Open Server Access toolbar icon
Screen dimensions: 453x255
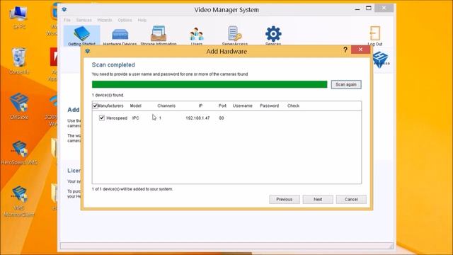pyautogui.click(x=235, y=35)
